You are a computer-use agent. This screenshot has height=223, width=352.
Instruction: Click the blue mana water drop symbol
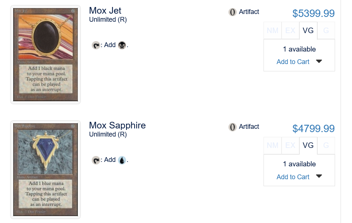(122, 160)
